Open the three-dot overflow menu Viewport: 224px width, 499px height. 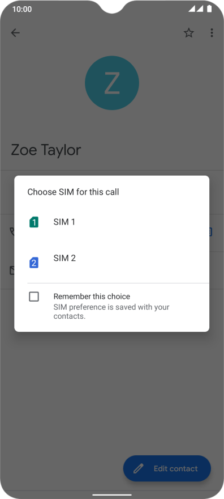click(x=212, y=33)
